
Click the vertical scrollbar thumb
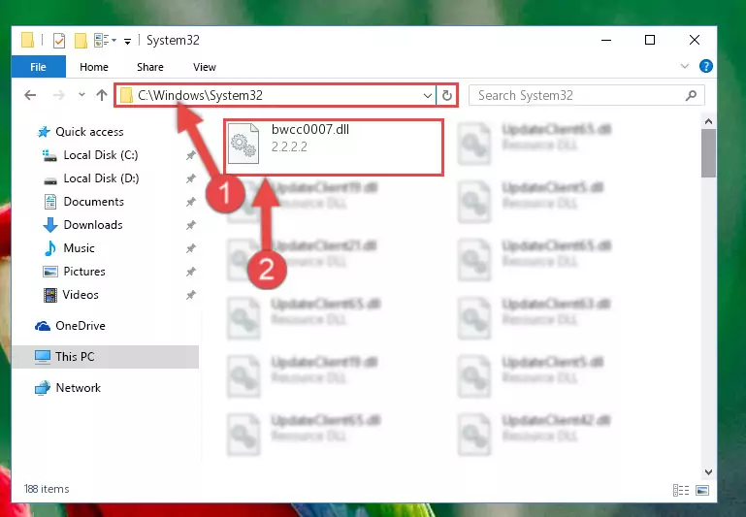pyautogui.click(x=708, y=153)
